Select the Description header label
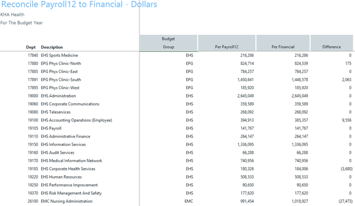355x206 pixels. (52, 47)
